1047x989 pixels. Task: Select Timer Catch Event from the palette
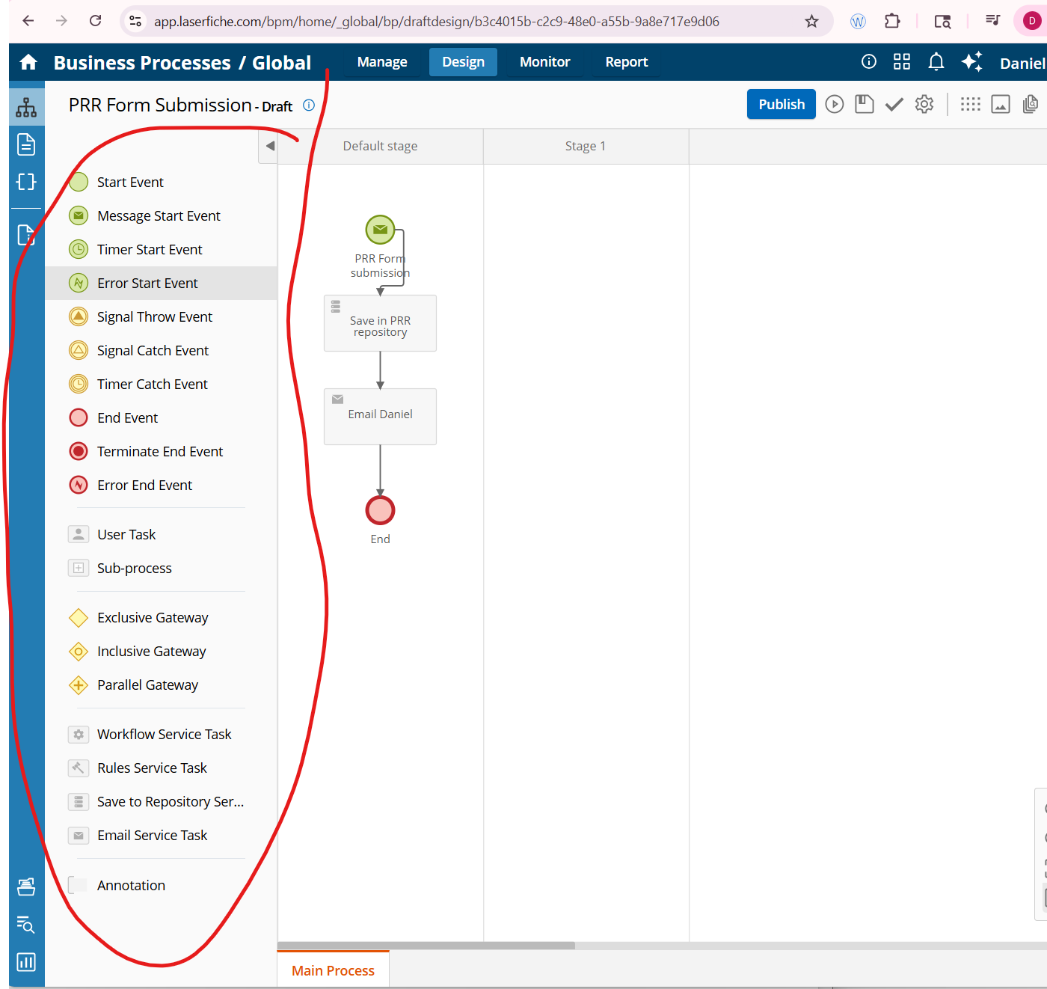click(161, 384)
